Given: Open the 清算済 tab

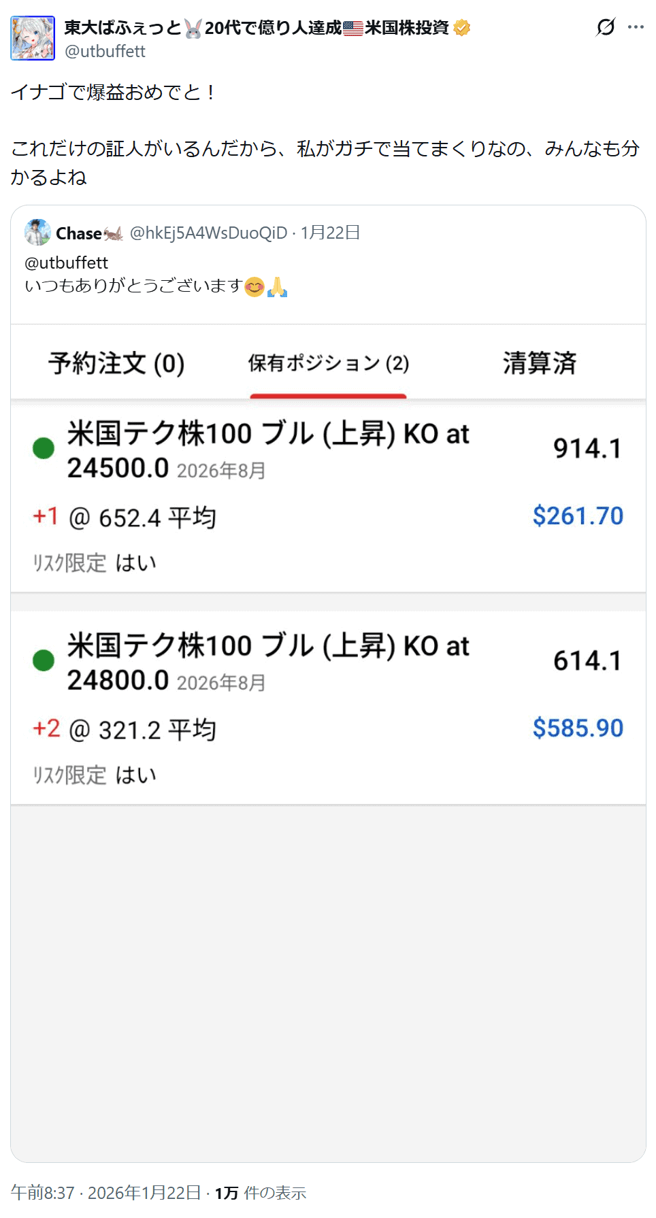Looking at the screenshot, I should (x=540, y=363).
